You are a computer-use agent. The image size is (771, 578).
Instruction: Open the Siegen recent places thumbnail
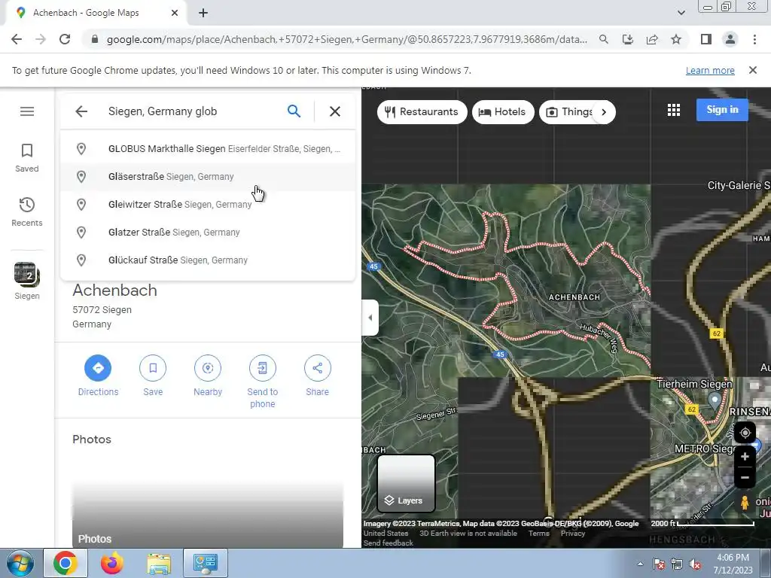coord(27,281)
